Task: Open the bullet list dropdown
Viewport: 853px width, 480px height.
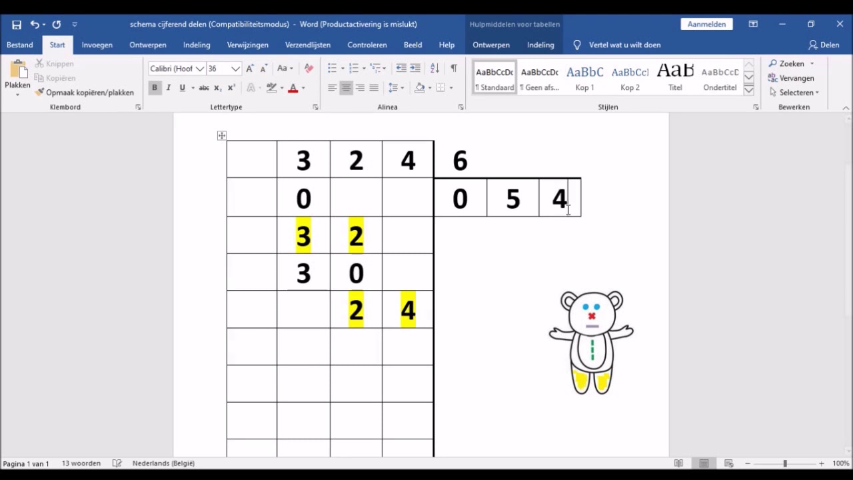Action: [343, 69]
